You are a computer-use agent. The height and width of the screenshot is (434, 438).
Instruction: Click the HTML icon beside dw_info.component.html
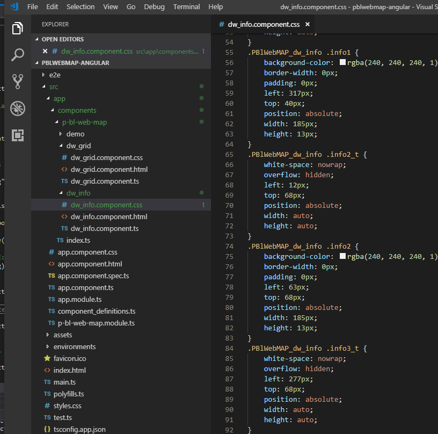(64, 216)
